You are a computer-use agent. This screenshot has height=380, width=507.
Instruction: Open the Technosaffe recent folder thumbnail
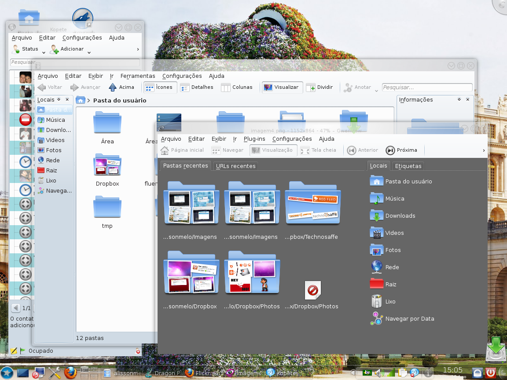click(312, 204)
